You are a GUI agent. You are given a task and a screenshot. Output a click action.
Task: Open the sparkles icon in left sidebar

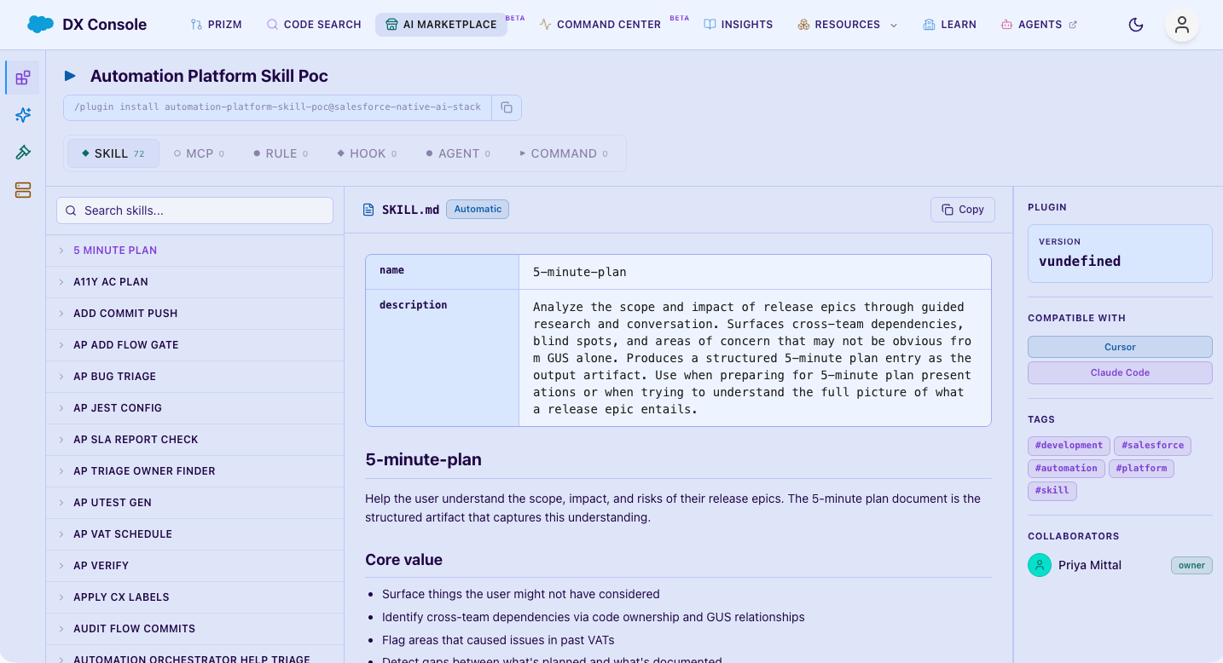(x=23, y=115)
